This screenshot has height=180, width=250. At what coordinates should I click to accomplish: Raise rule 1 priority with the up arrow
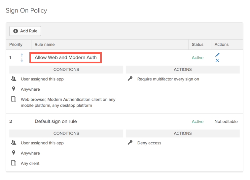pos(22,55)
